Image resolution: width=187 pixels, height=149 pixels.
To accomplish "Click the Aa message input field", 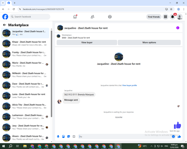I will pyautogui.click(x=125, y=137).
